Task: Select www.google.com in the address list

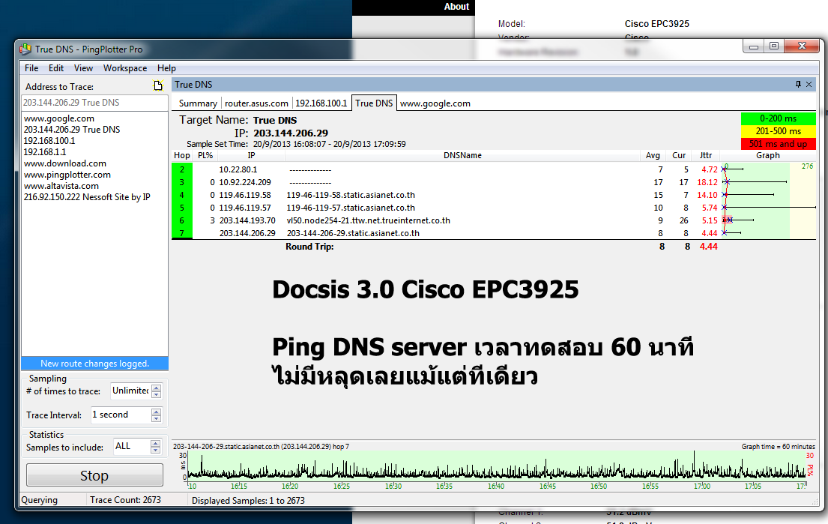Action: click(59, 118)
